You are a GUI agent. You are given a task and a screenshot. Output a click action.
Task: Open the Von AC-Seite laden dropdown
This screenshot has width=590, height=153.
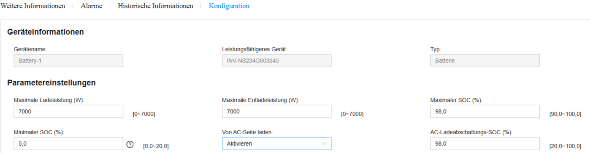(x=276, y=143)
